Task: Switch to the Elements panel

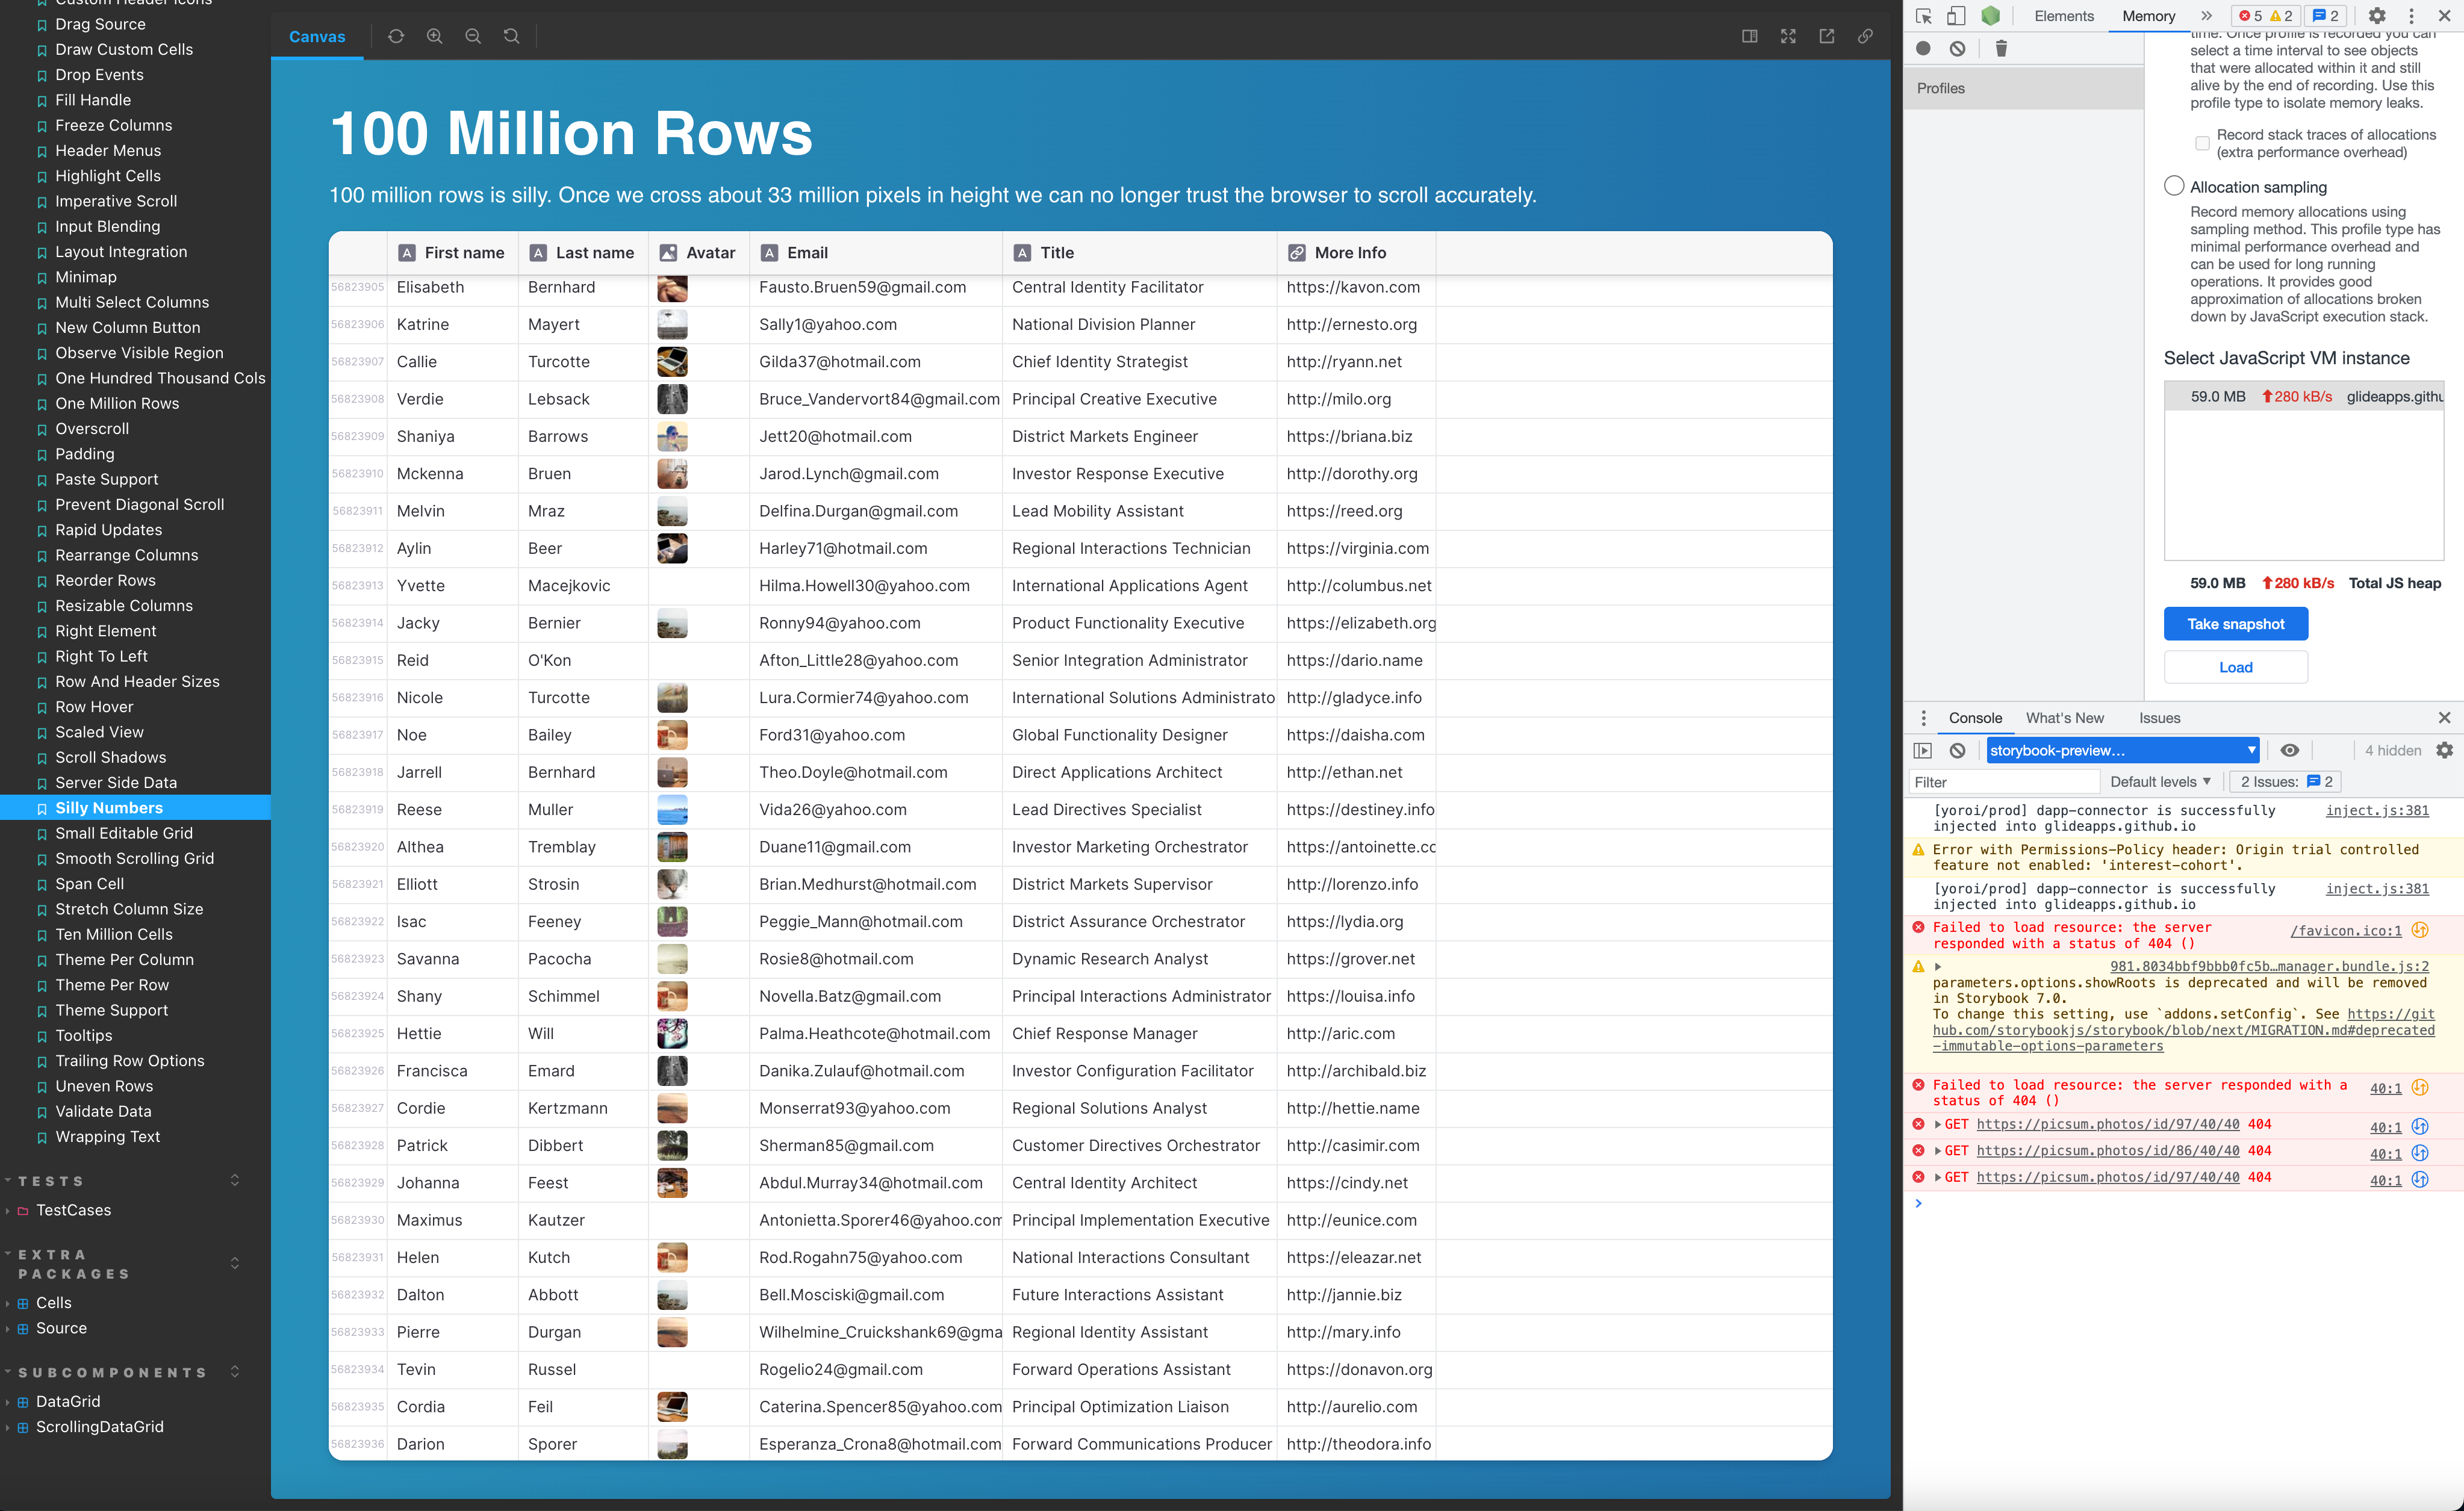Action: tap(2063, 16)
